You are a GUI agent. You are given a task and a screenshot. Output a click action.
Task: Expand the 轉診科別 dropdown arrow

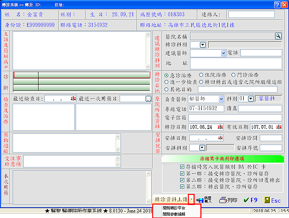click(202, 44)
